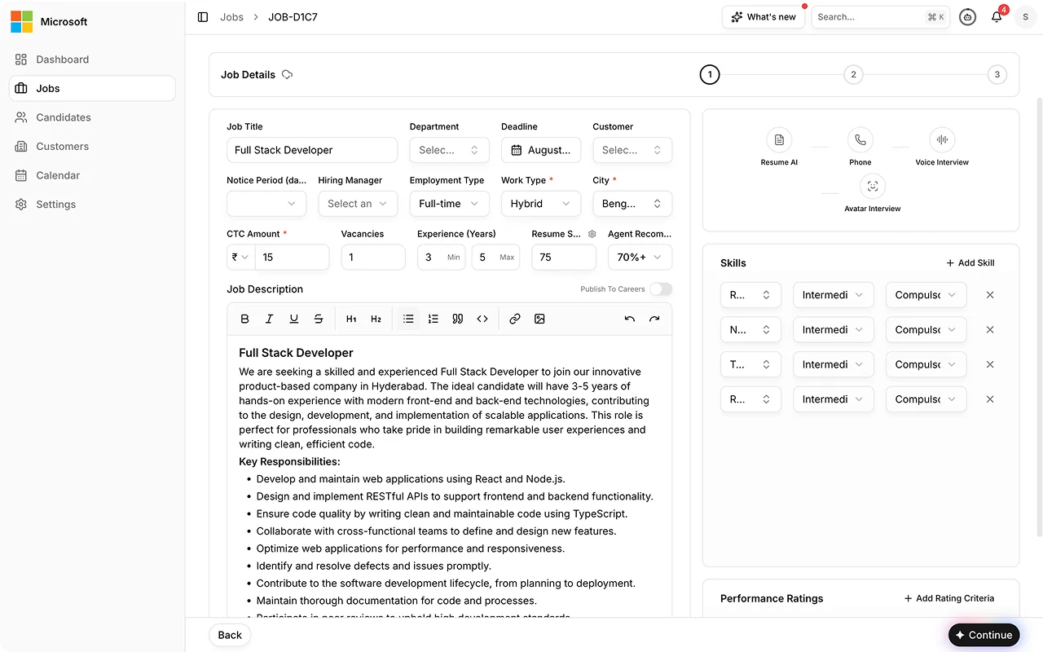Click the page vertical scrollbar

(1039, 318)
